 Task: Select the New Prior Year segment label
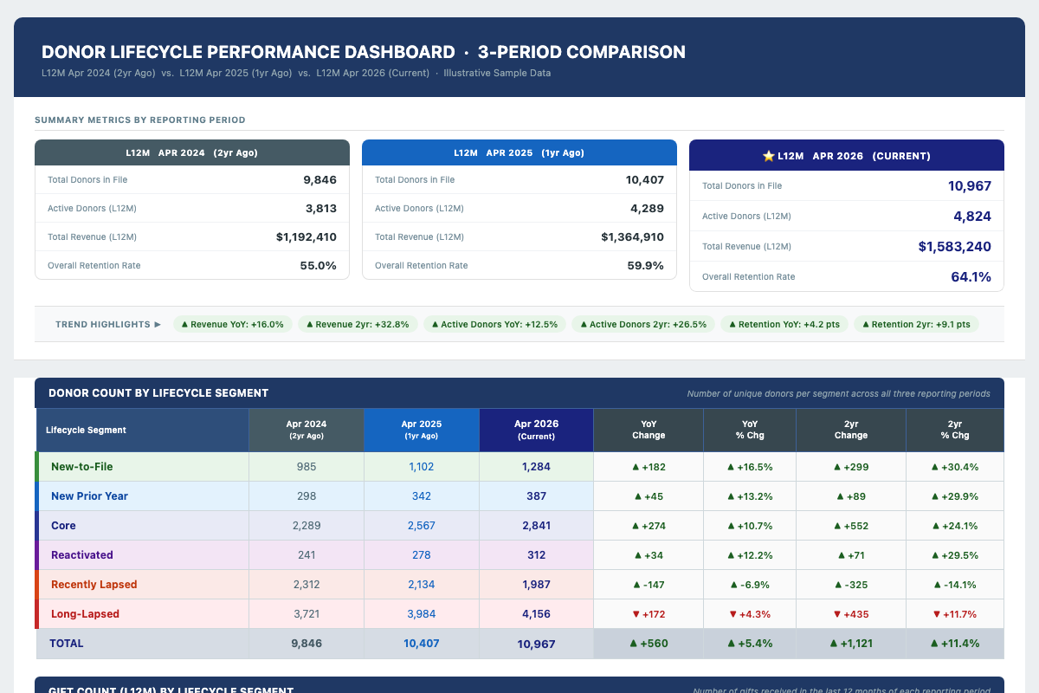tap(89, 496)
